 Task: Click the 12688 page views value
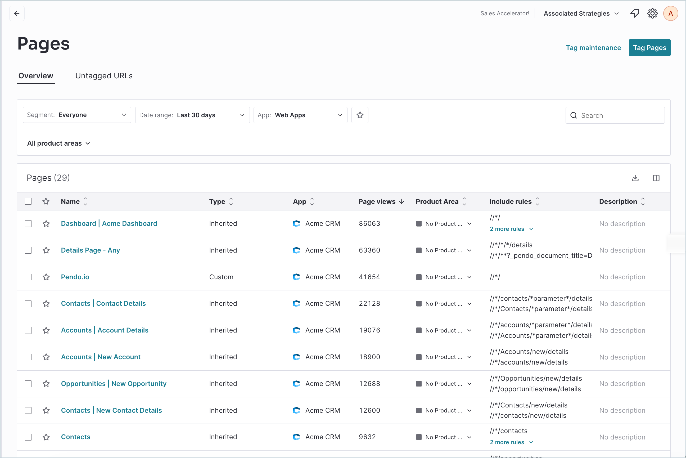point(369,384)
